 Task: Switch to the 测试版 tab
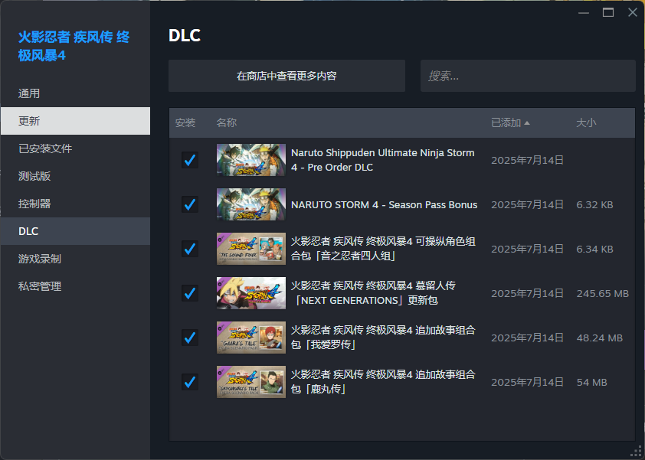(x=75, y=176)
